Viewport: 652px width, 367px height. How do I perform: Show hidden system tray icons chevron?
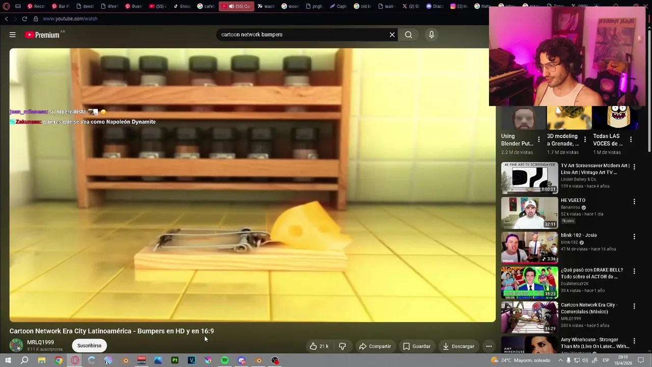click(x=560, y=360)
